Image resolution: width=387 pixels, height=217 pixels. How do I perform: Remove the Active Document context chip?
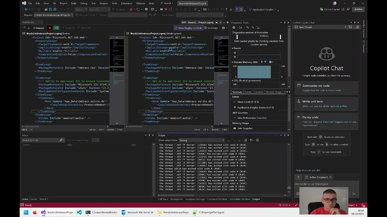tap(330, 177)
